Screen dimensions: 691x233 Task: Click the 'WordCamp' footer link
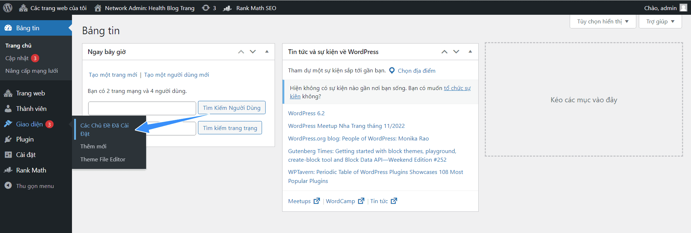340,201
